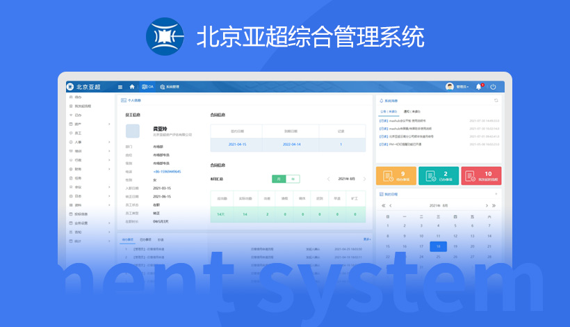The image size is (570, 327).
Task: Go to home via house icon
Action: click(132, 87)
